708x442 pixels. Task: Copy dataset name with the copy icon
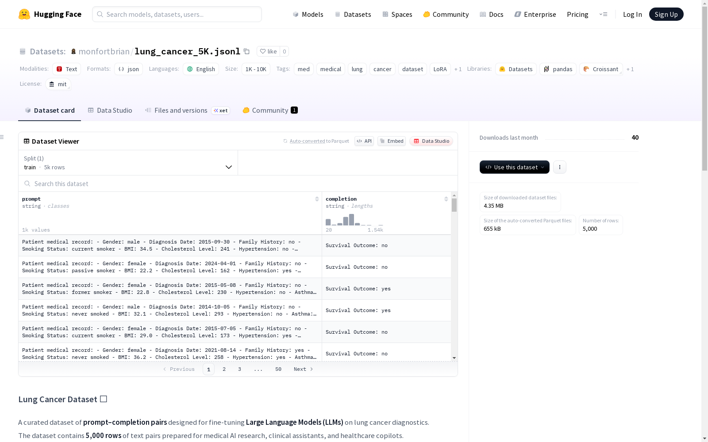(x=247, y=52)
